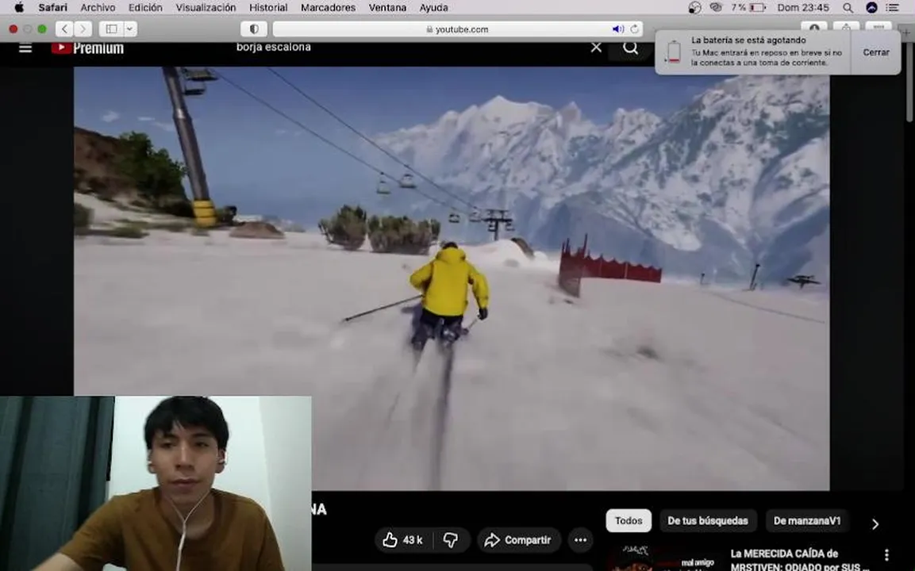Select the De manzanaV1 chip
Image resolution: width=915 pixels, height=571 pixels.
(x=807, y=521)
